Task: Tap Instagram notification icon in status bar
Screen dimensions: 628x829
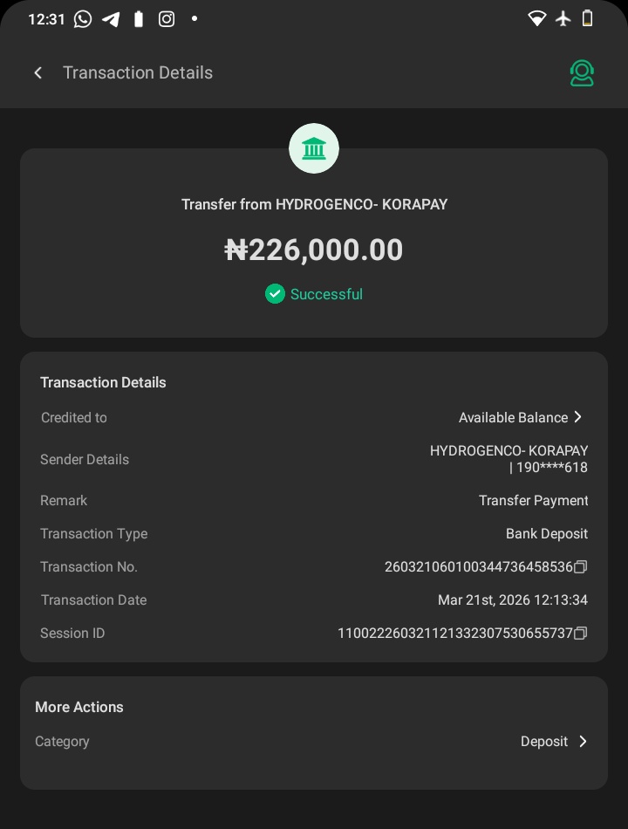Action: pyautogui.click(x=167, y=19)
